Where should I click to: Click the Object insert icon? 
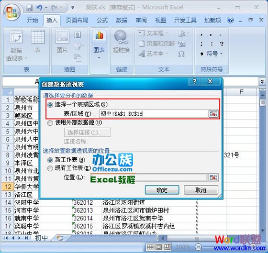coord(181,44)
